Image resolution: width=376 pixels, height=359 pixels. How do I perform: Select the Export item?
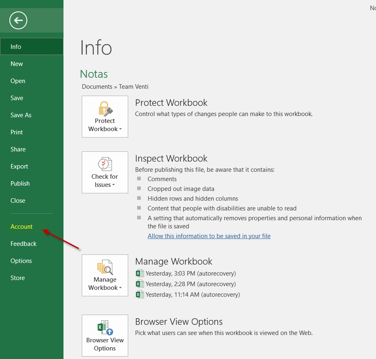point(32,166)
